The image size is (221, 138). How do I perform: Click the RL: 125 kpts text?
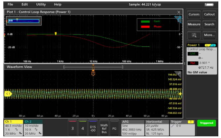click(x=155, y=134)
